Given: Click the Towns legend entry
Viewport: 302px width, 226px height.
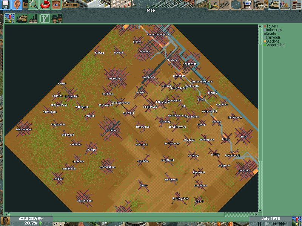Looking at the screenshot, I should [272, 26].
